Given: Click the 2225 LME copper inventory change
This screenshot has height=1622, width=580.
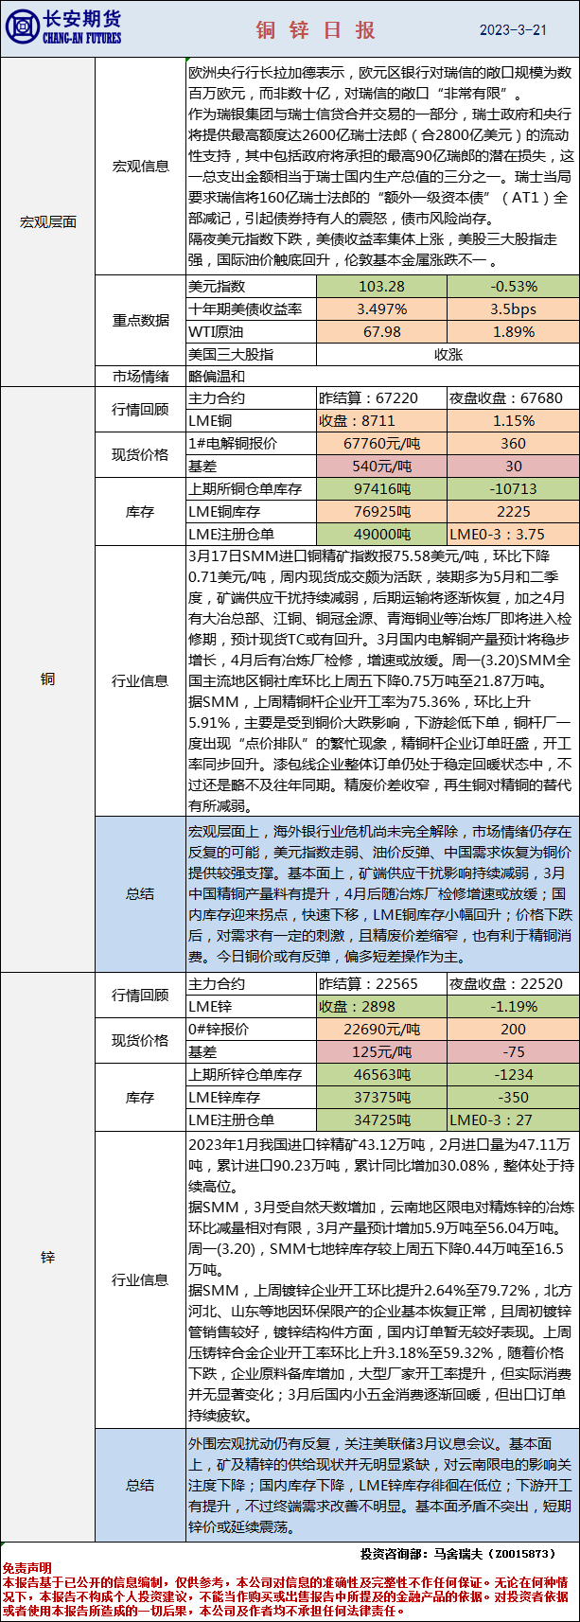Looking at the screenshot, I should (x=513, y=512).
